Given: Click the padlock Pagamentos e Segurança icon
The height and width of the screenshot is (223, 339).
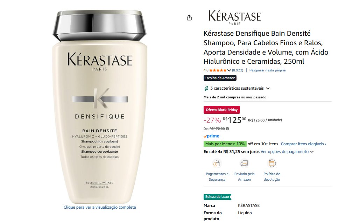Looking at the screenshot, I should tap(217, 163).
